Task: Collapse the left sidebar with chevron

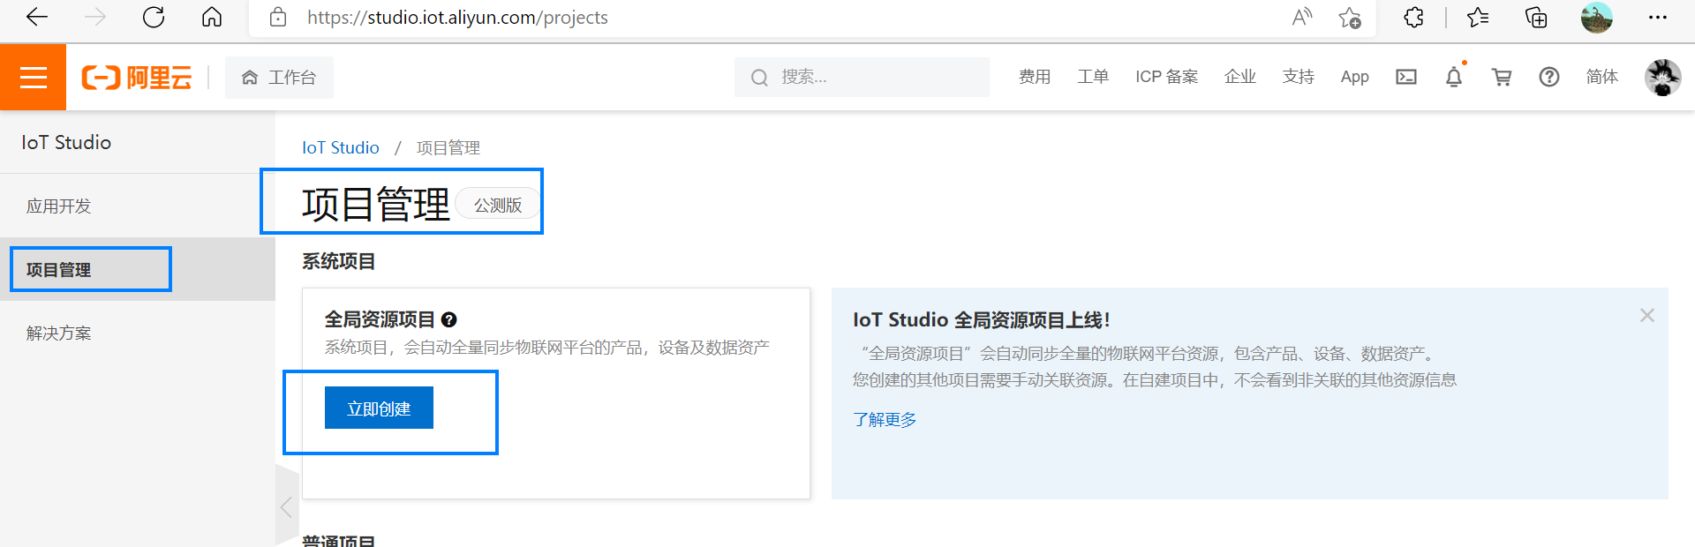Action: pyautogui.click(x=286, y=507)
